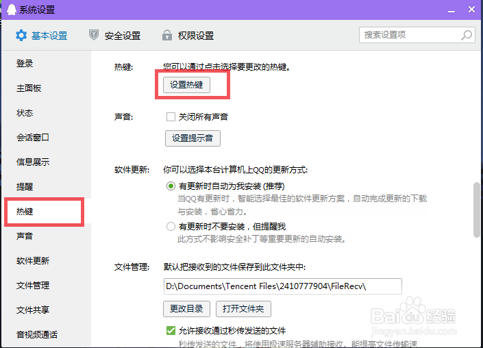Switch to the 安全设置 tab
483x348 pixels.
114,36
